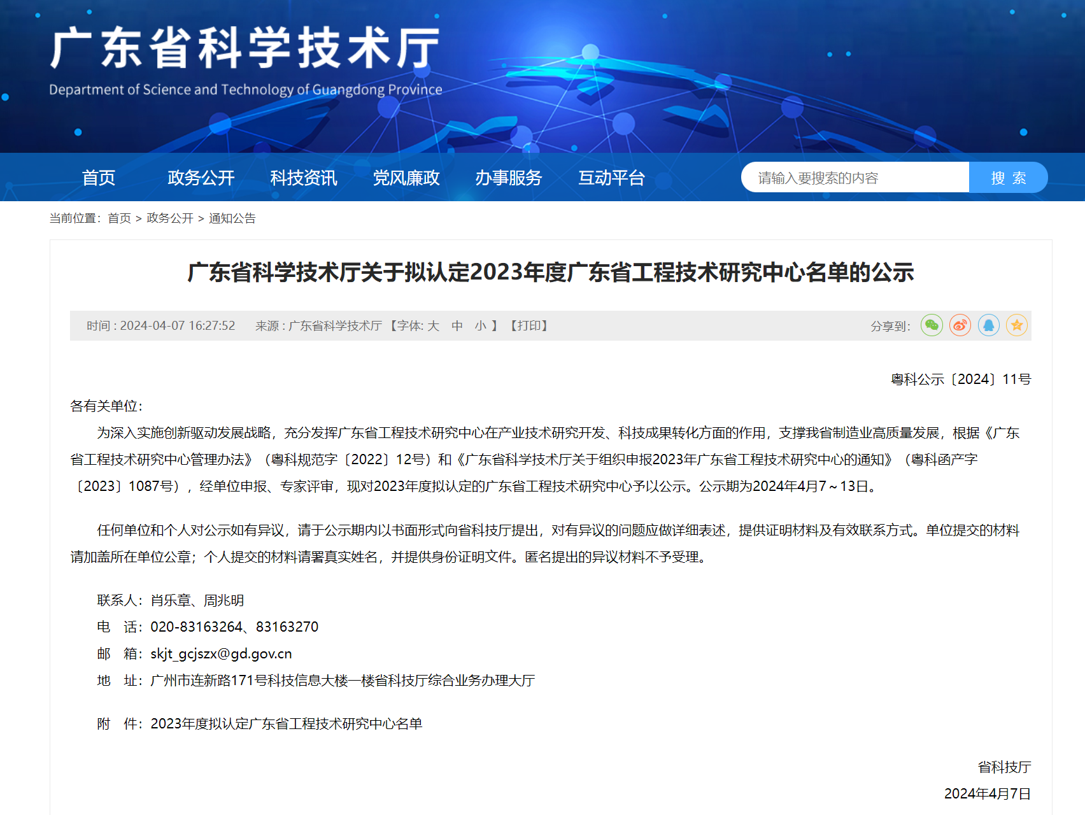Set article font size to 大
The height and width of the screenshot is (815, 1085).
432,326
